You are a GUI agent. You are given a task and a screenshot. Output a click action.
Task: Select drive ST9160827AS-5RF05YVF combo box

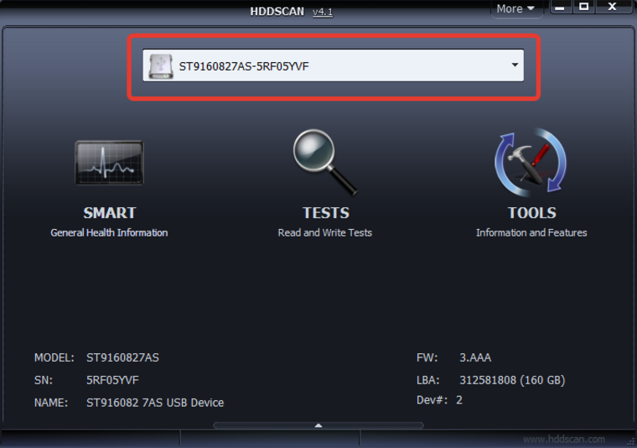point(333,65)
